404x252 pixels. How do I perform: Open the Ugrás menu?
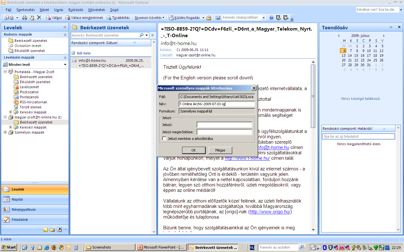(x=59, y=10)
